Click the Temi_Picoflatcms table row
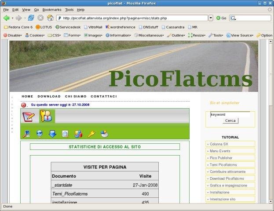This screenshot has height=211, width=274. (x=105, y=193)
